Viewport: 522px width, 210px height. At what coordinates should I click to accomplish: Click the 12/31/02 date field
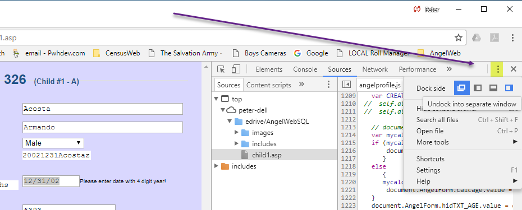tap(51, 181)
